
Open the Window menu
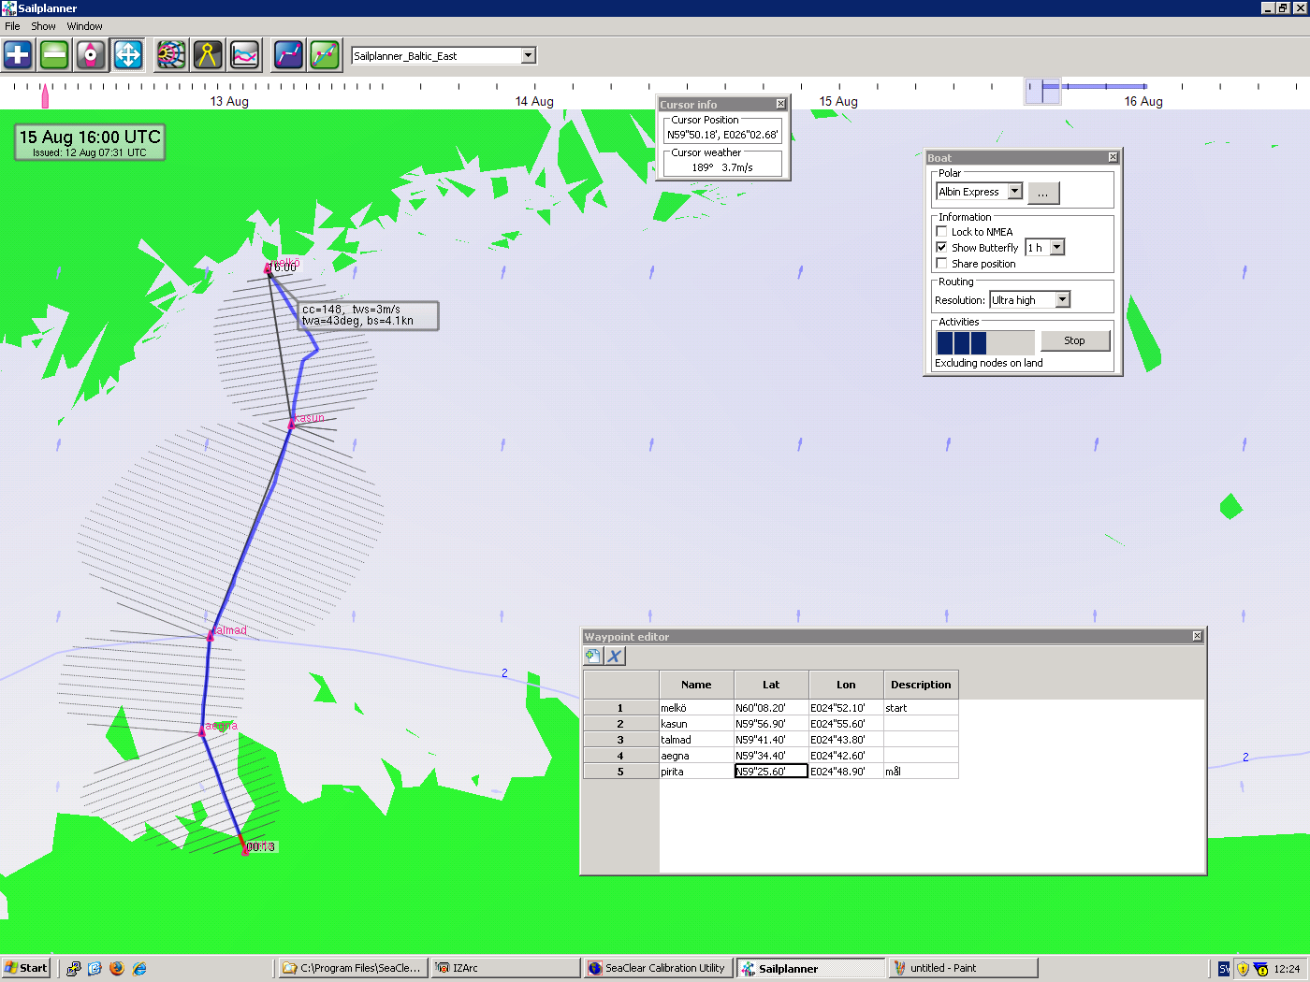[84, 26]
